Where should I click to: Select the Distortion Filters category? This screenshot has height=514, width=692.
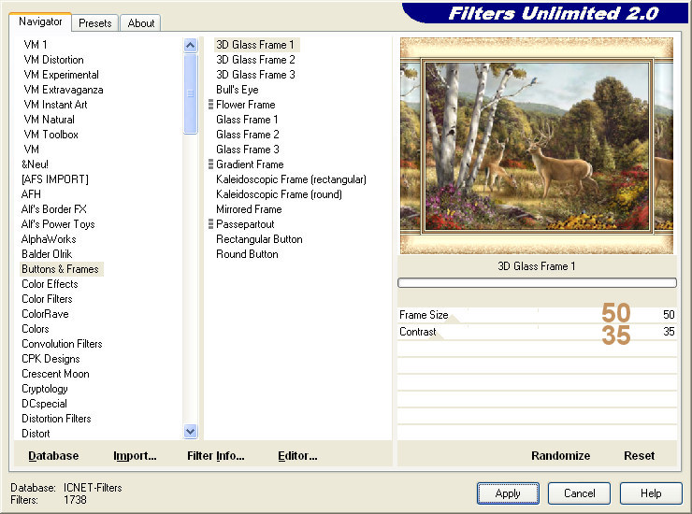click(x=56, y=420)
